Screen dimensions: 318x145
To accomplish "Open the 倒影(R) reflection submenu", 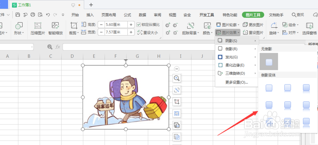I will (x=237, y=49).
